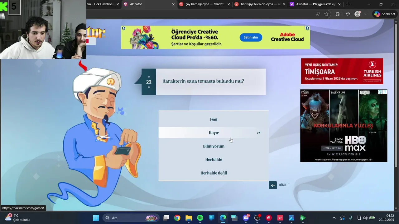Launch Google Chrome from taskbar
The height and width of the screenshot is (224, 399).
point(177,218)
